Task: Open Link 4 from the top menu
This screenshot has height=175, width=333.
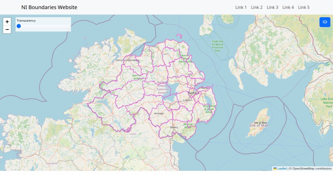Action: click(x=288, y=7)
